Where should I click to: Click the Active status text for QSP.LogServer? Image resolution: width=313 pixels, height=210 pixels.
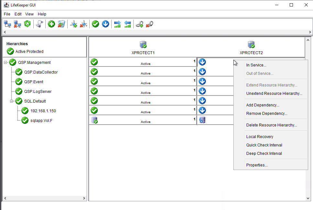146,93
